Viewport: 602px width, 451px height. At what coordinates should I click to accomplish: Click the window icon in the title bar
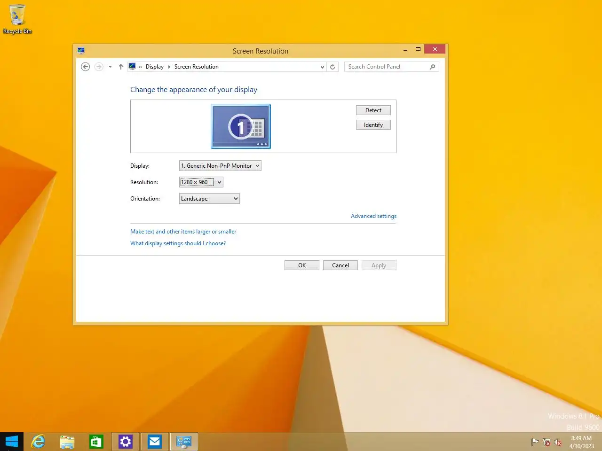tap(81, 51)
